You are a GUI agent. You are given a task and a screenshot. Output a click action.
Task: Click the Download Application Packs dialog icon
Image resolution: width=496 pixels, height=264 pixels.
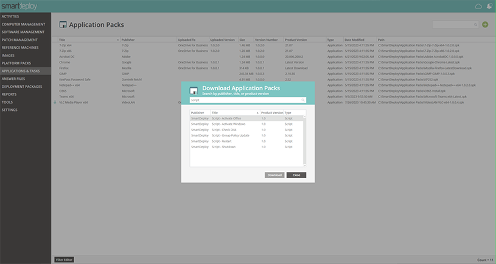pyautogui.click(x=194, y=90)
